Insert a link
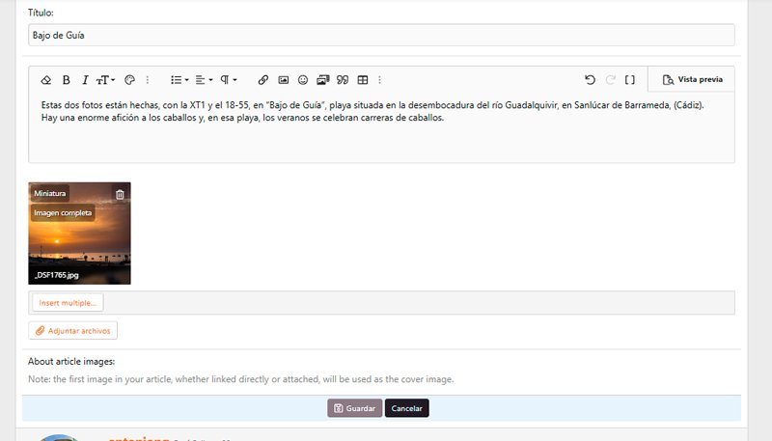 coord(263,80)
